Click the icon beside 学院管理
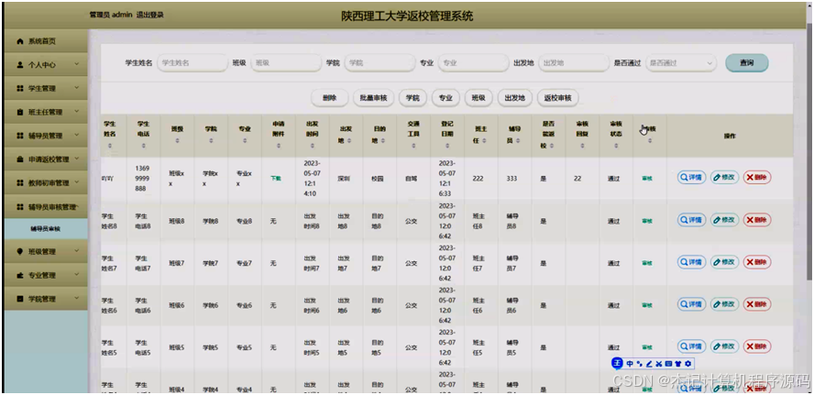This screenshot has height=395, width=814. point(20,299)
